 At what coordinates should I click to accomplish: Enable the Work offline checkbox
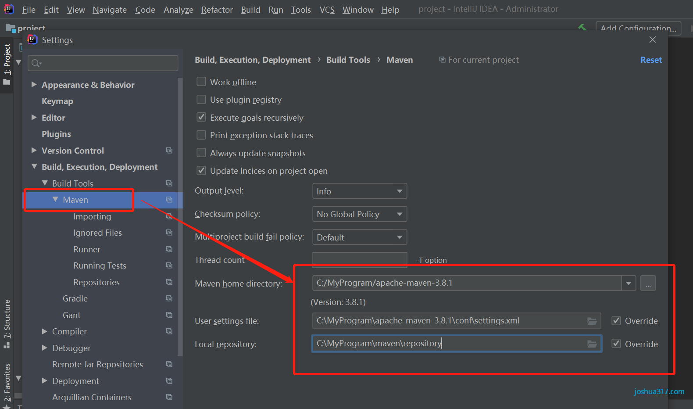[x=201, y=82]
